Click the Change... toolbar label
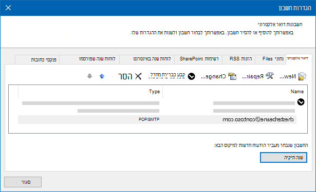The width and height of the screenshot is (316, 192). tap(213, 76)
